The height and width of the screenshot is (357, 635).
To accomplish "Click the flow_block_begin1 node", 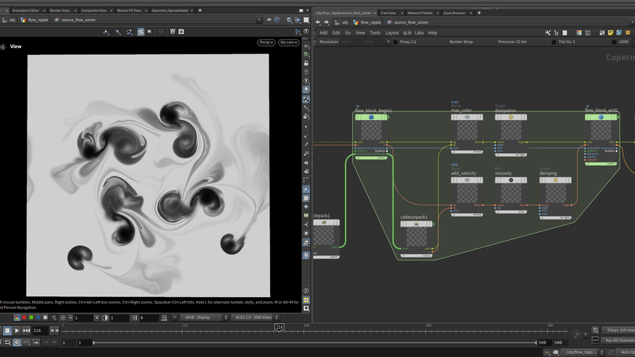I will (372, 131).
